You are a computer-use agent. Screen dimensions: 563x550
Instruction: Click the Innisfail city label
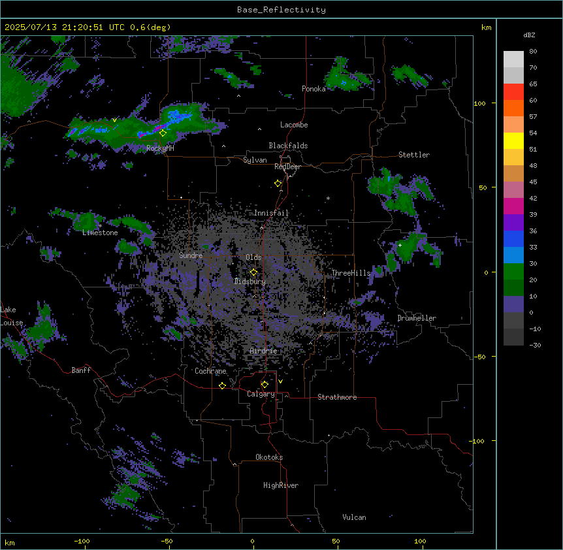271,213
